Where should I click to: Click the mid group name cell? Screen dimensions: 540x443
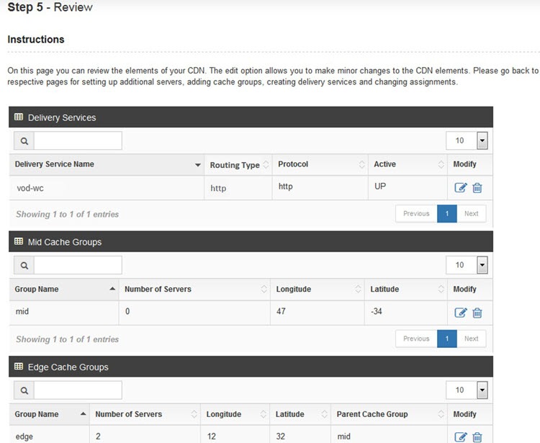coord(64,312)
